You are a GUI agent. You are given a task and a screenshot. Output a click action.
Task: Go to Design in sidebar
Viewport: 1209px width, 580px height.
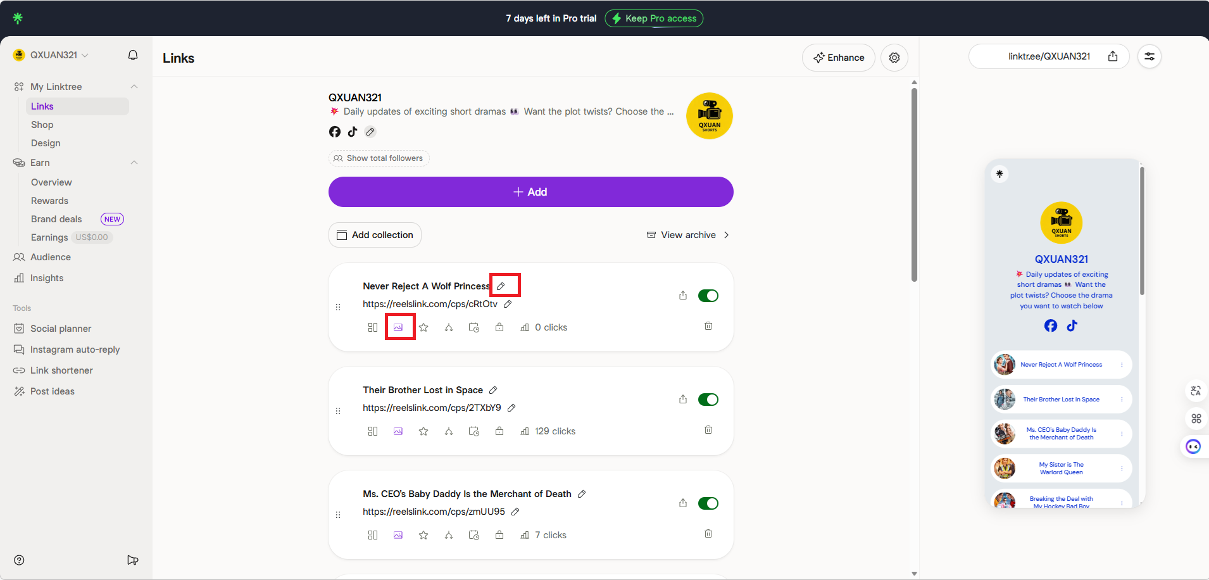click(46, 143)
